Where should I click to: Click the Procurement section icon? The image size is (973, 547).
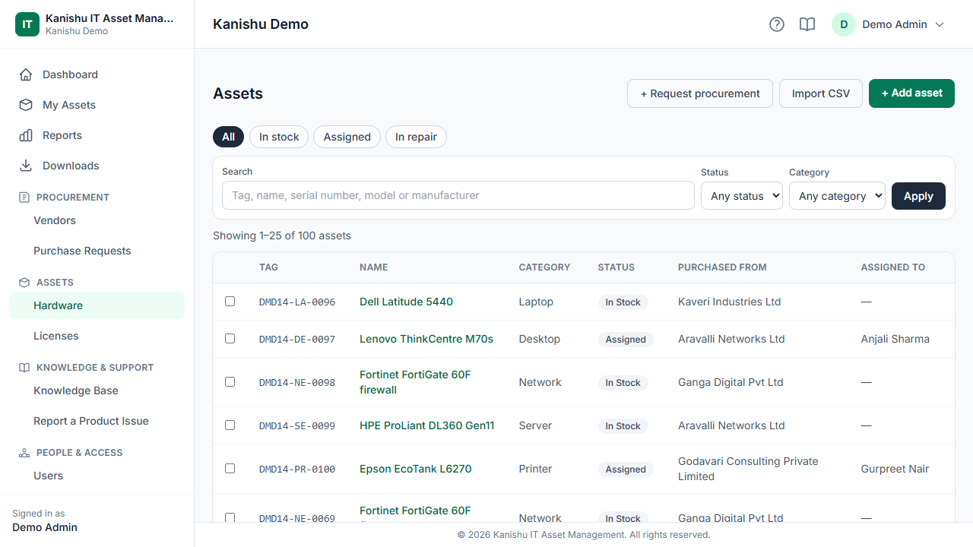[24, 197]
